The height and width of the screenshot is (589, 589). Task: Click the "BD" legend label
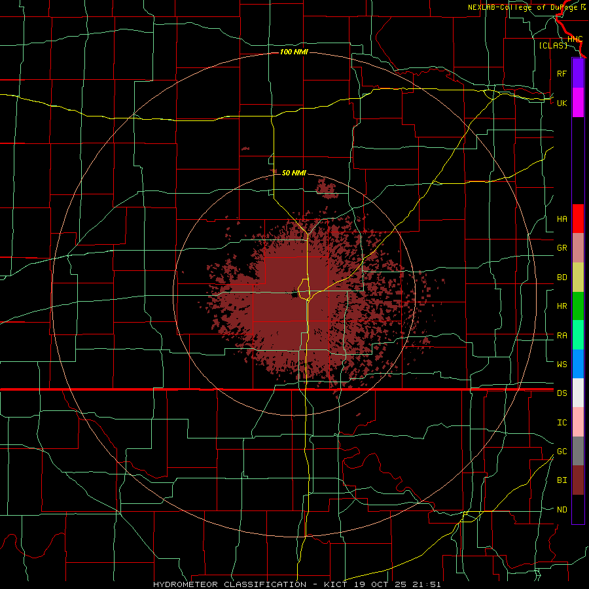(x=562, y=277)
